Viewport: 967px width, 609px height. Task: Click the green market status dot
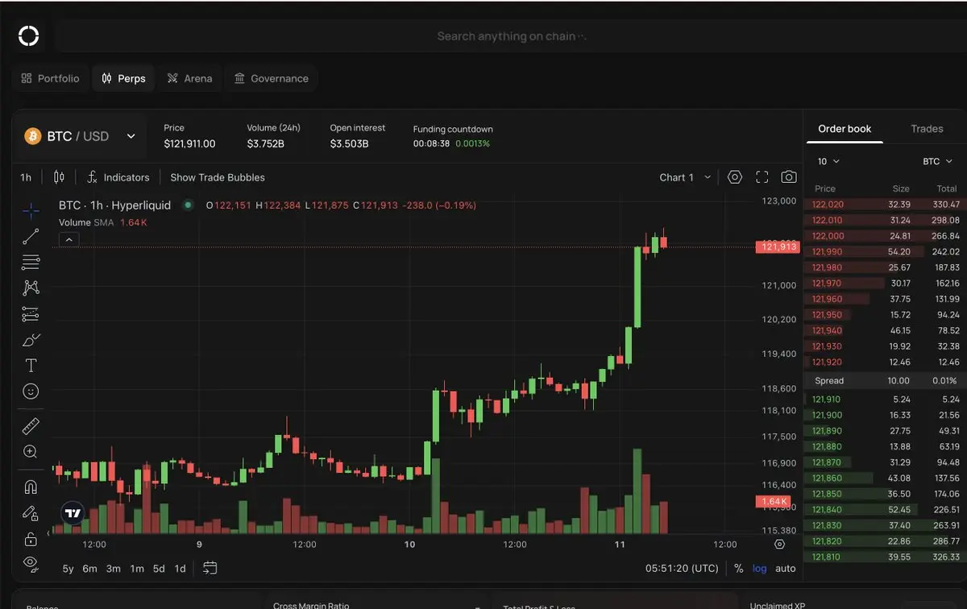click(x=188, y=205)
